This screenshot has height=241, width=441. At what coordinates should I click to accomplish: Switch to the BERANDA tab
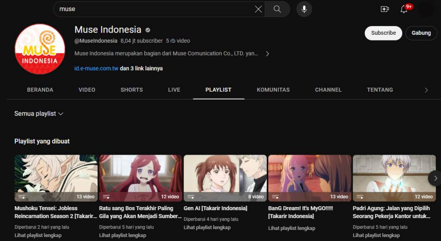tap(40, 90)
